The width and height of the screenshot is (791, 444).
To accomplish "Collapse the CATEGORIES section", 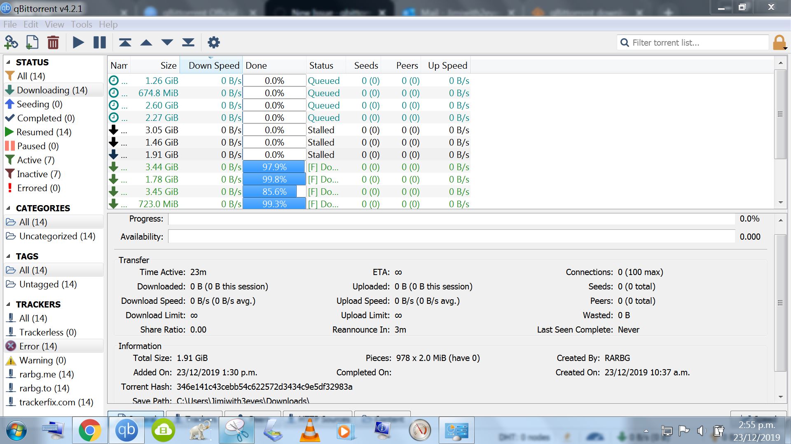I will (x=8, y=208).
